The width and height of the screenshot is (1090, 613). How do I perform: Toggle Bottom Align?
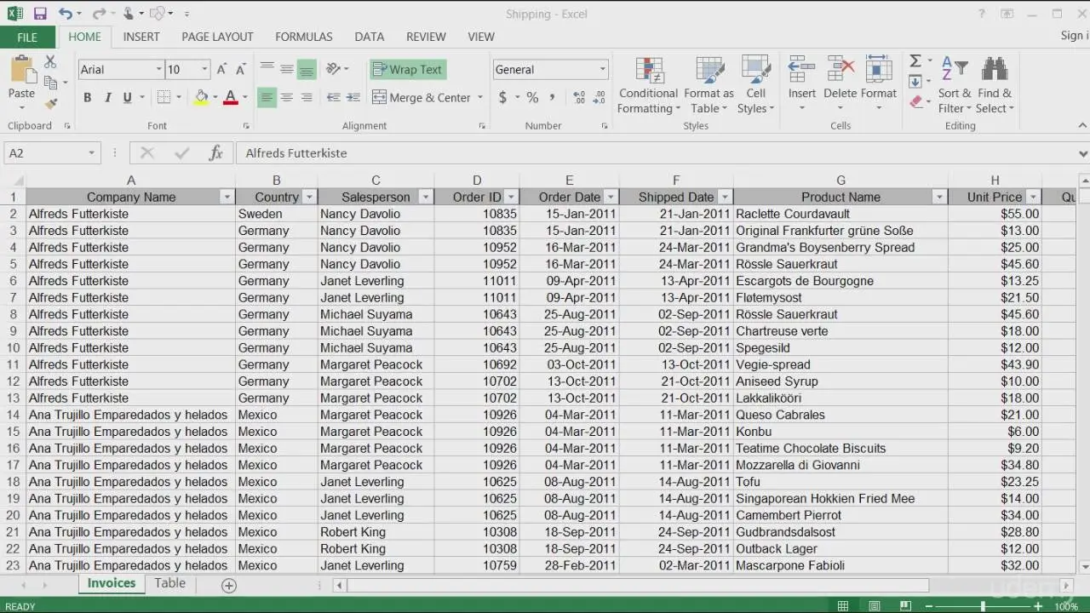[x=307, y=70]
